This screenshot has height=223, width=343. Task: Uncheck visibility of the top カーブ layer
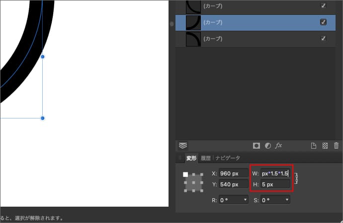coord(324,6)
